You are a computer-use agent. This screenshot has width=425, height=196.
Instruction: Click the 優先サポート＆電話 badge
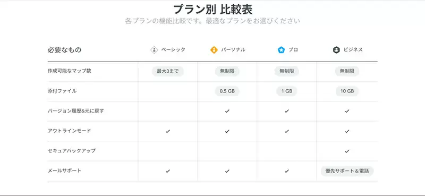pyautogui.click(x=347, y=172)
